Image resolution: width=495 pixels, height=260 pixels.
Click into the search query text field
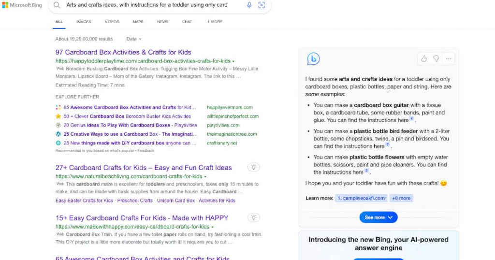[x=150, y=5]
